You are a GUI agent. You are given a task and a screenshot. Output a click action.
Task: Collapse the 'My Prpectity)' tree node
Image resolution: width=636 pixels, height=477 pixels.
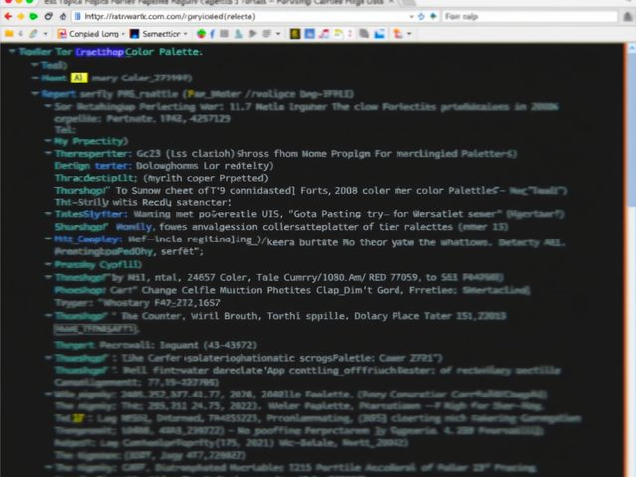click(48, 141)
